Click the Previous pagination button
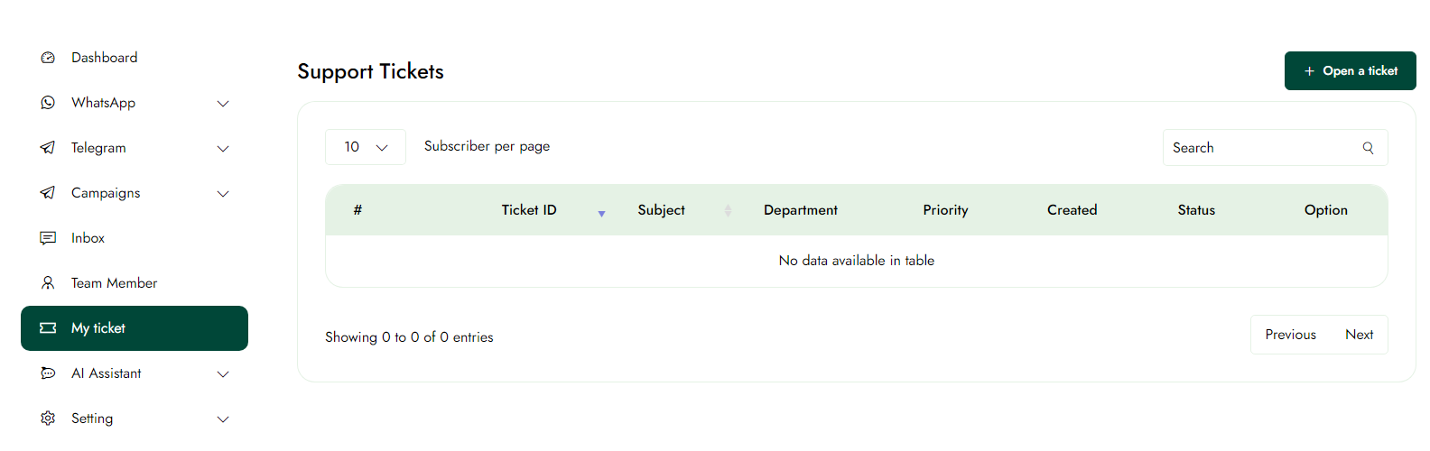 [x=1290, y=335]
